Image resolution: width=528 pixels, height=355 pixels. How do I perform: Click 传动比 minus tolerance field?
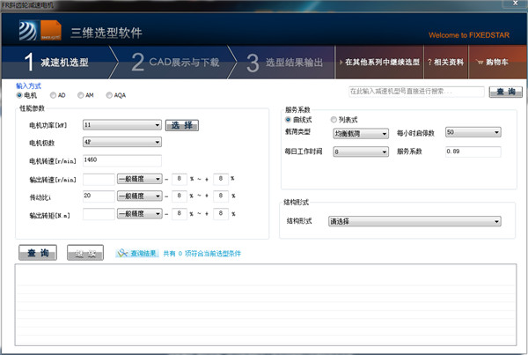click(x=180, y=196)
